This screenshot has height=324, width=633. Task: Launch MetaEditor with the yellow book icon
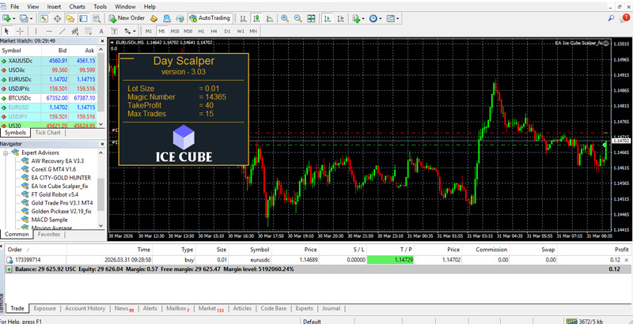[x=154, y=18]
